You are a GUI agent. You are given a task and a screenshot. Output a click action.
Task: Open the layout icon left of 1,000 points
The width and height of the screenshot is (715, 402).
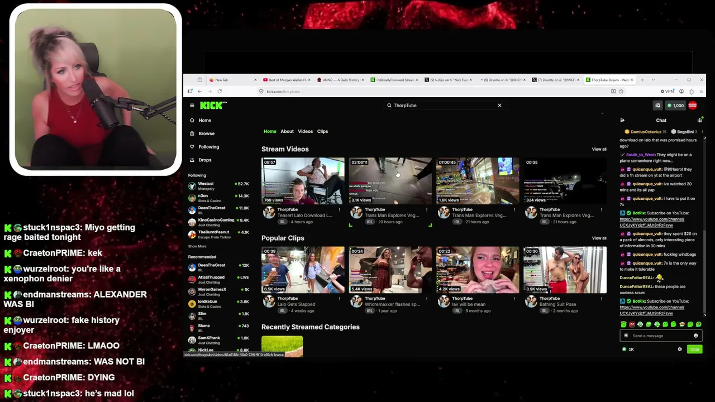[657, 106]
